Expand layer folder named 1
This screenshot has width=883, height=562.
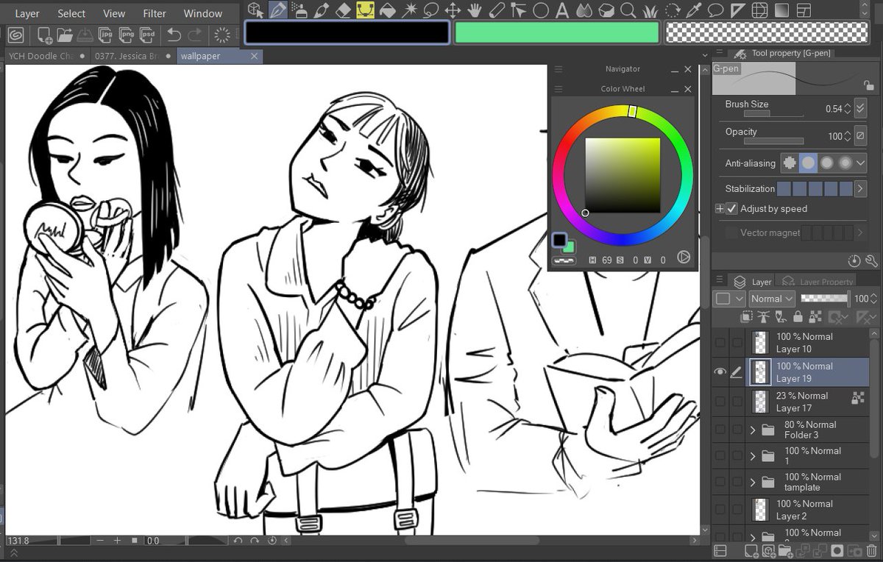[753, 457]
